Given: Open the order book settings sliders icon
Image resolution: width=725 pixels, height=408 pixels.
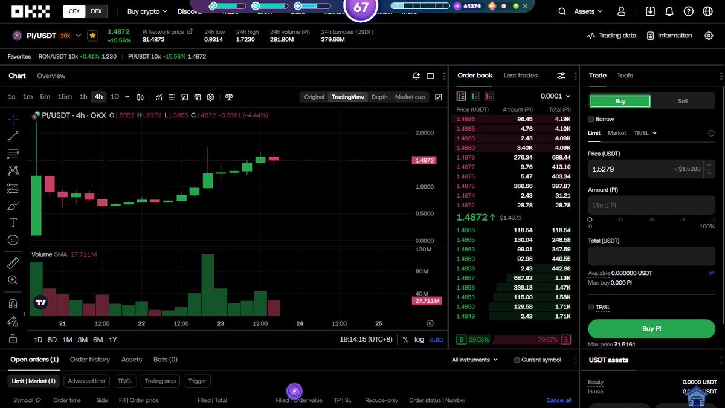Looking at the screenshot, I should tap(561, 76).
